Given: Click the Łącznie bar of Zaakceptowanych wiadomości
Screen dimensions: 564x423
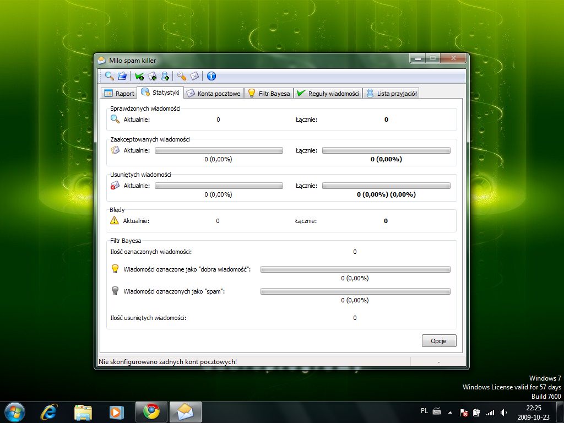Looking at the screenshot, I should click(x=386, y=150).
